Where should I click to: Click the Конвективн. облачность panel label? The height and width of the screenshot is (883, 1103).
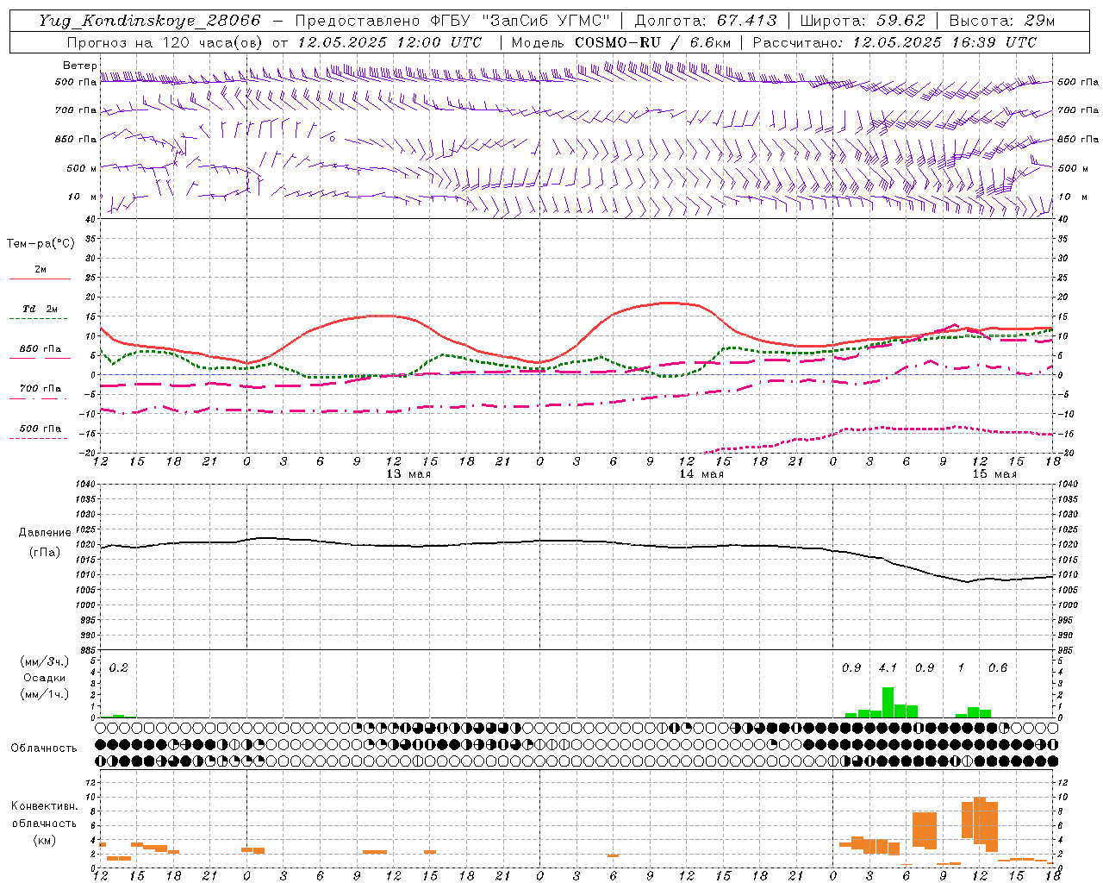[45, 815]
